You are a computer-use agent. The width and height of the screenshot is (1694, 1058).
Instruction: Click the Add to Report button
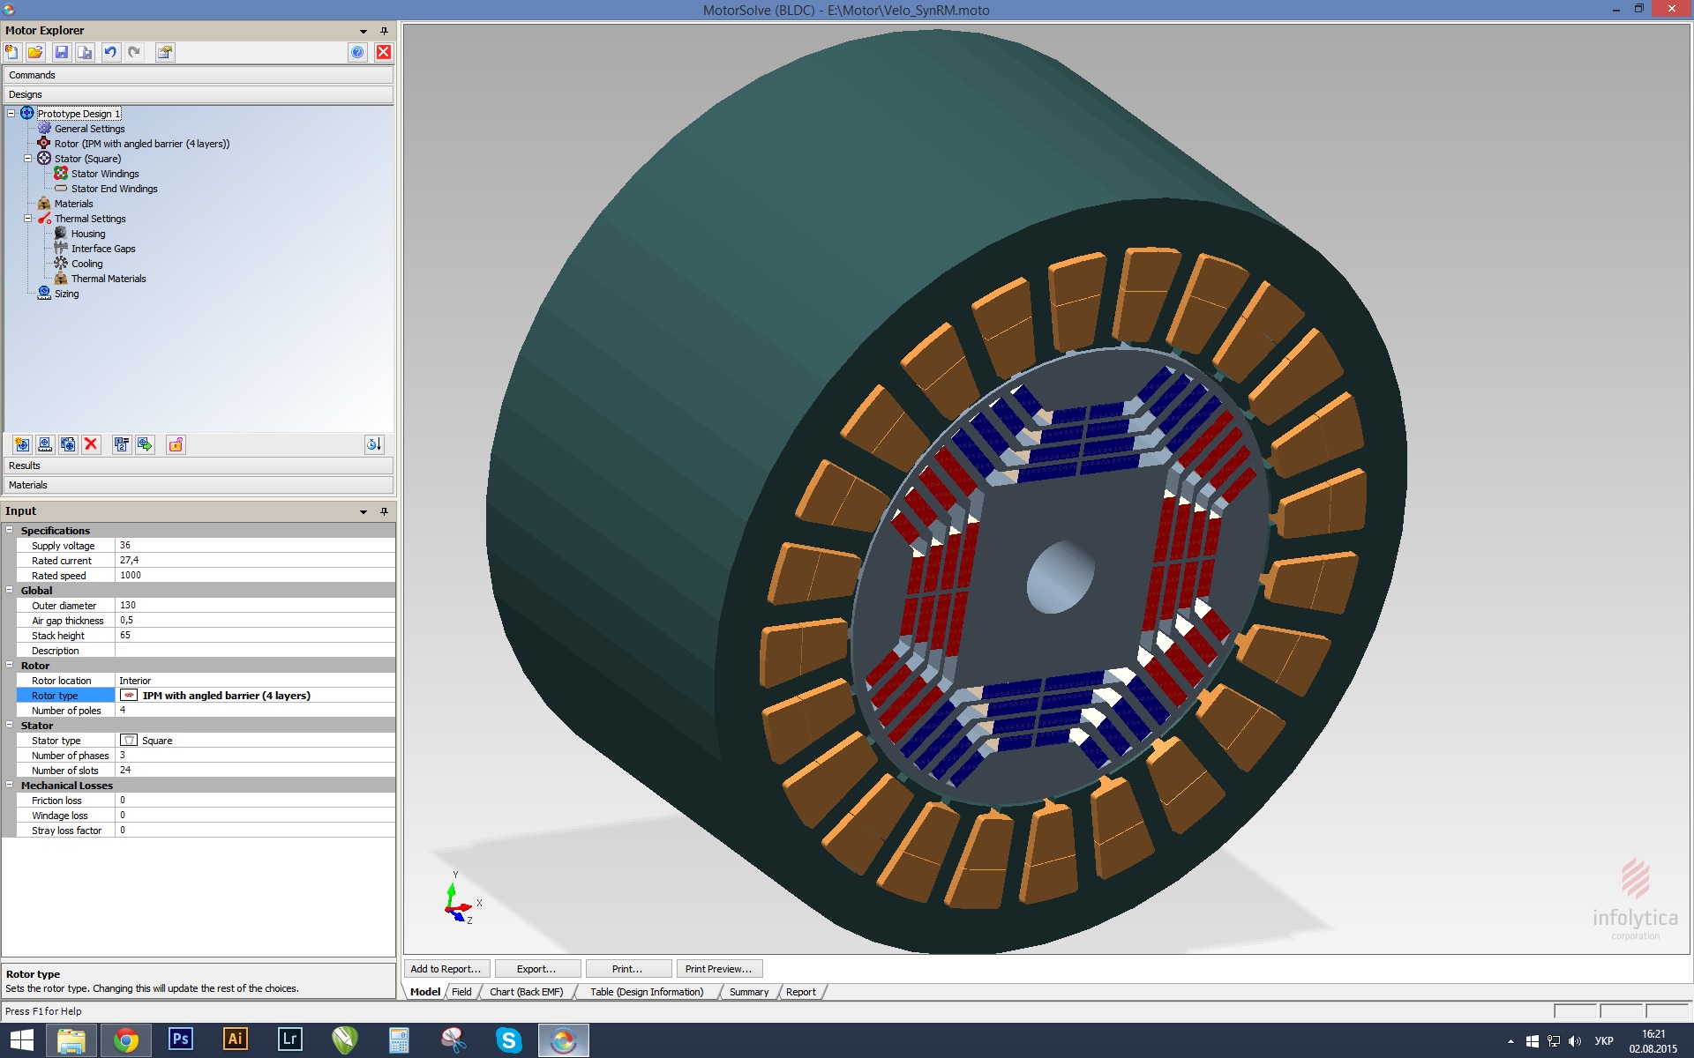(x=446, y=969)
